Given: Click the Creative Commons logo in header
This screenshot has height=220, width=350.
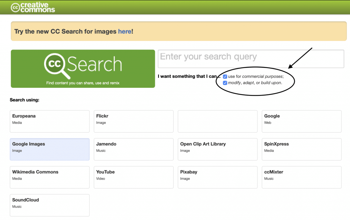Looking at the screenshot, I should 33,8.
